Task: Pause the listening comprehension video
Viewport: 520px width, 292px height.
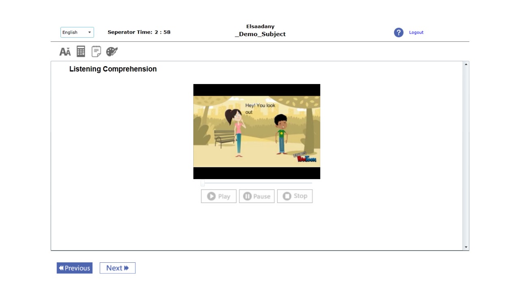Action: tap(257, 196)
